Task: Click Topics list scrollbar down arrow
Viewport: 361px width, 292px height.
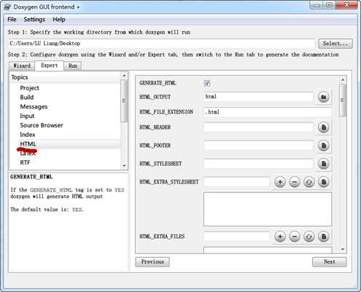Action: (124, 166)
